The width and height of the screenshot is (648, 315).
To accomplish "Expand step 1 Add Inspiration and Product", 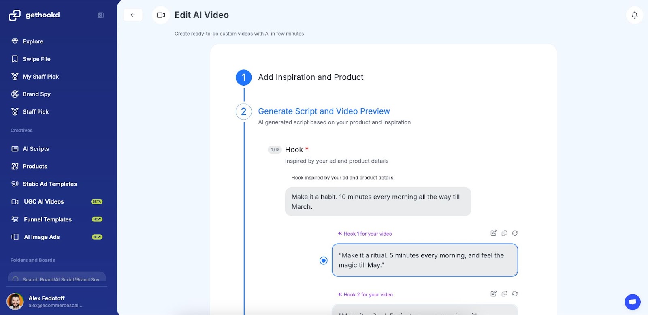I will point(310,77).
